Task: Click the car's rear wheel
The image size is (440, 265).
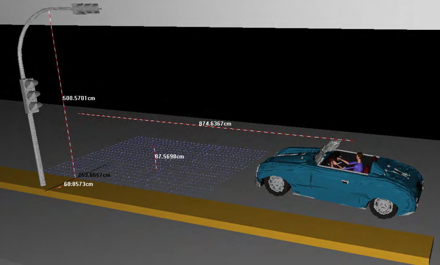Action: click(383, 208)
